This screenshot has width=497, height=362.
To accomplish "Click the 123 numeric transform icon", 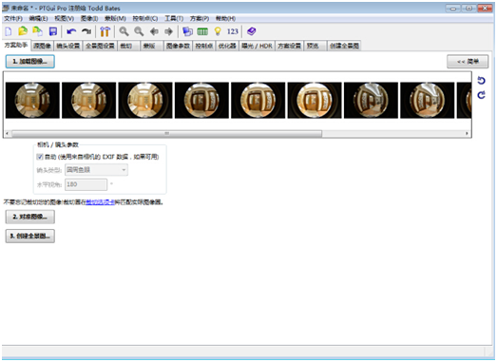I will pos(232,31).
